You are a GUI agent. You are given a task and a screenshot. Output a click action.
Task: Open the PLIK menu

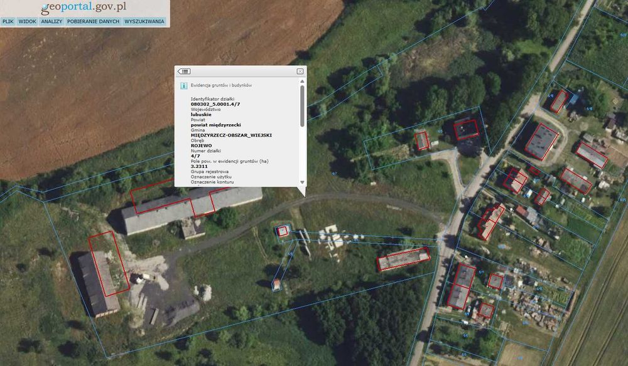(x=8, y=21)
